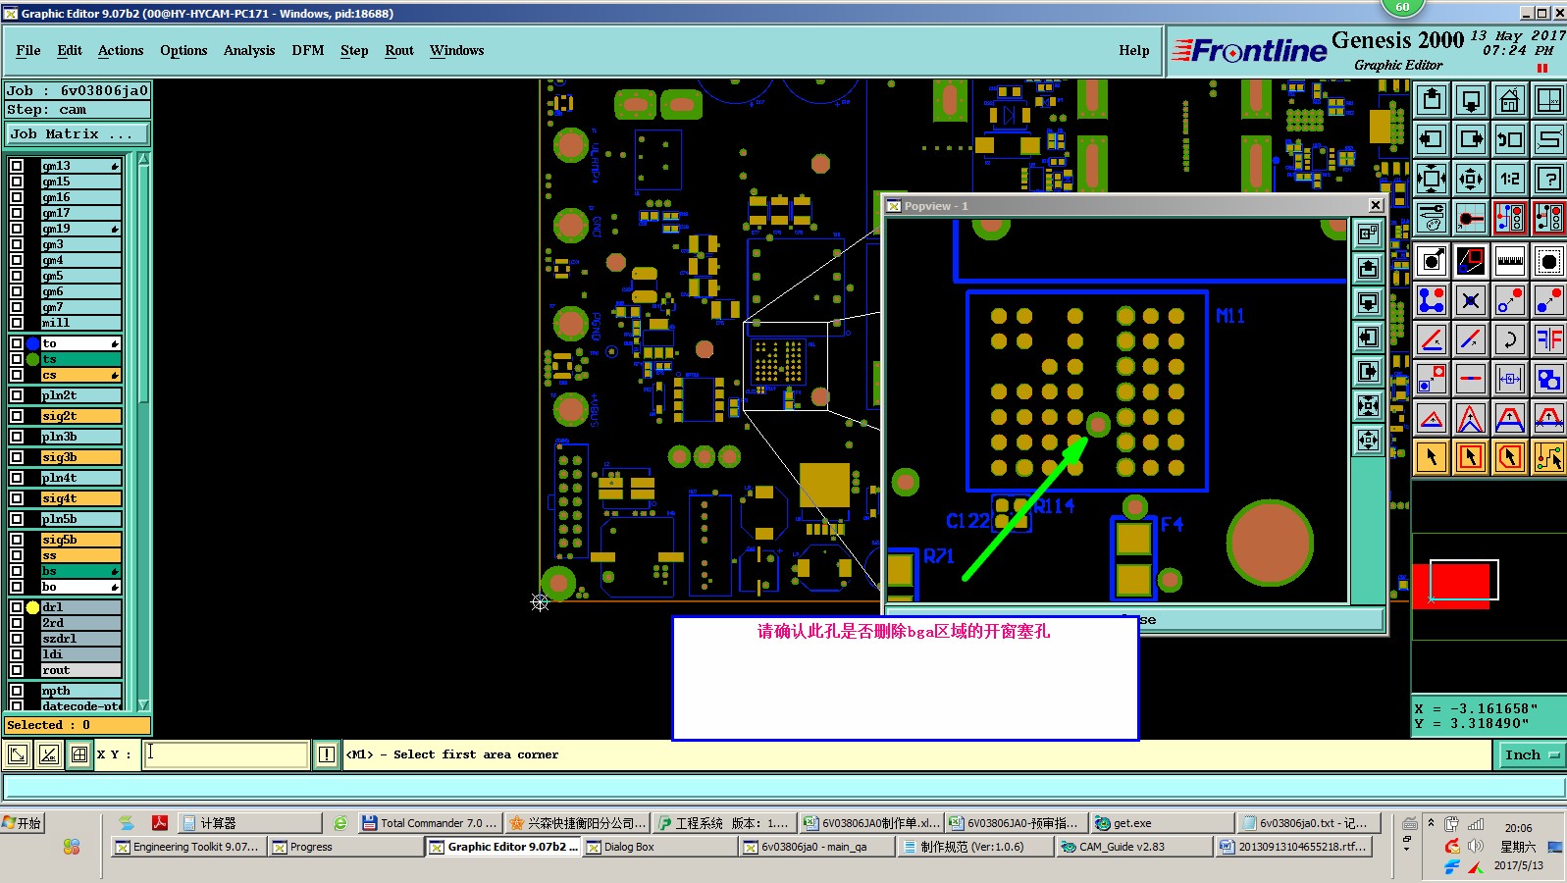The image size is (1567, 883).
Task: Select the pln2t layer name
Action: point(80,395)
